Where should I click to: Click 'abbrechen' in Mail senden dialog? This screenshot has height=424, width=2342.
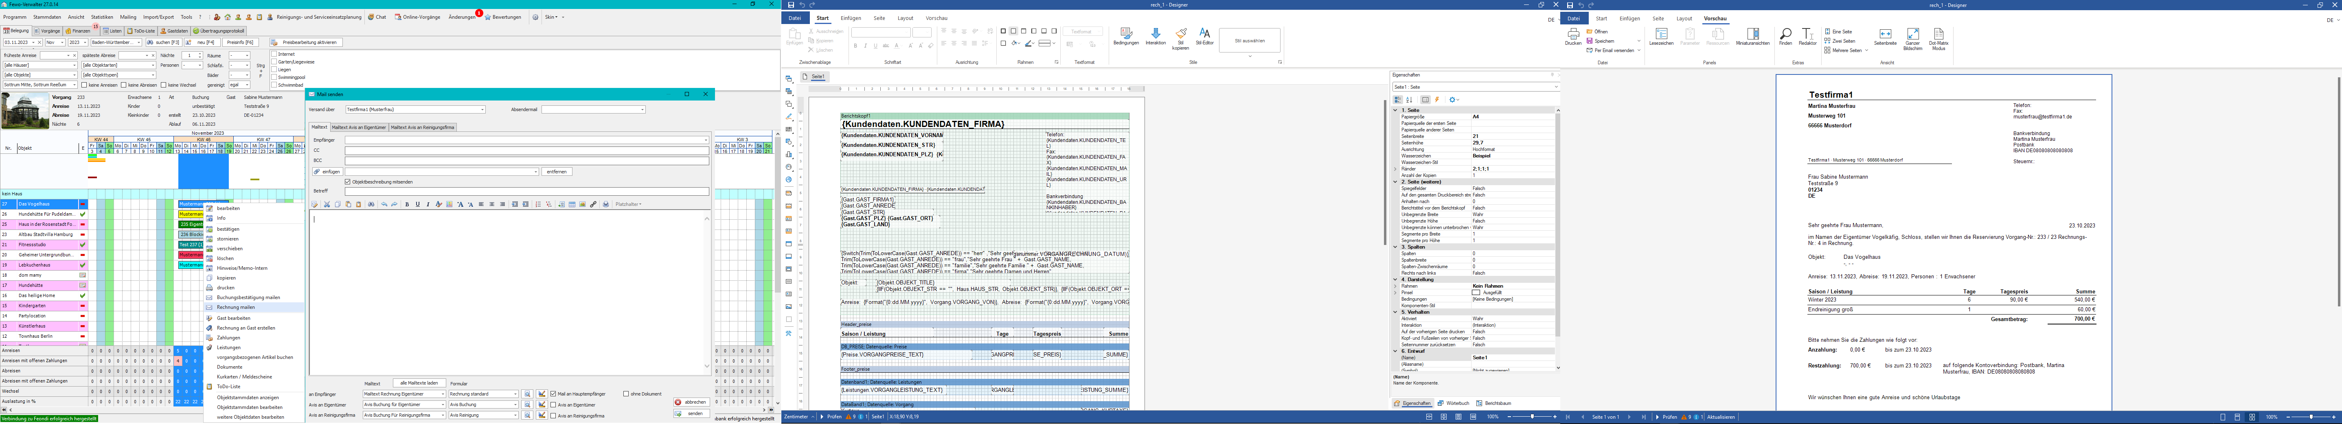point(691,402)
